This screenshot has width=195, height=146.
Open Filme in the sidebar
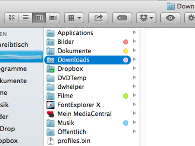4,93
